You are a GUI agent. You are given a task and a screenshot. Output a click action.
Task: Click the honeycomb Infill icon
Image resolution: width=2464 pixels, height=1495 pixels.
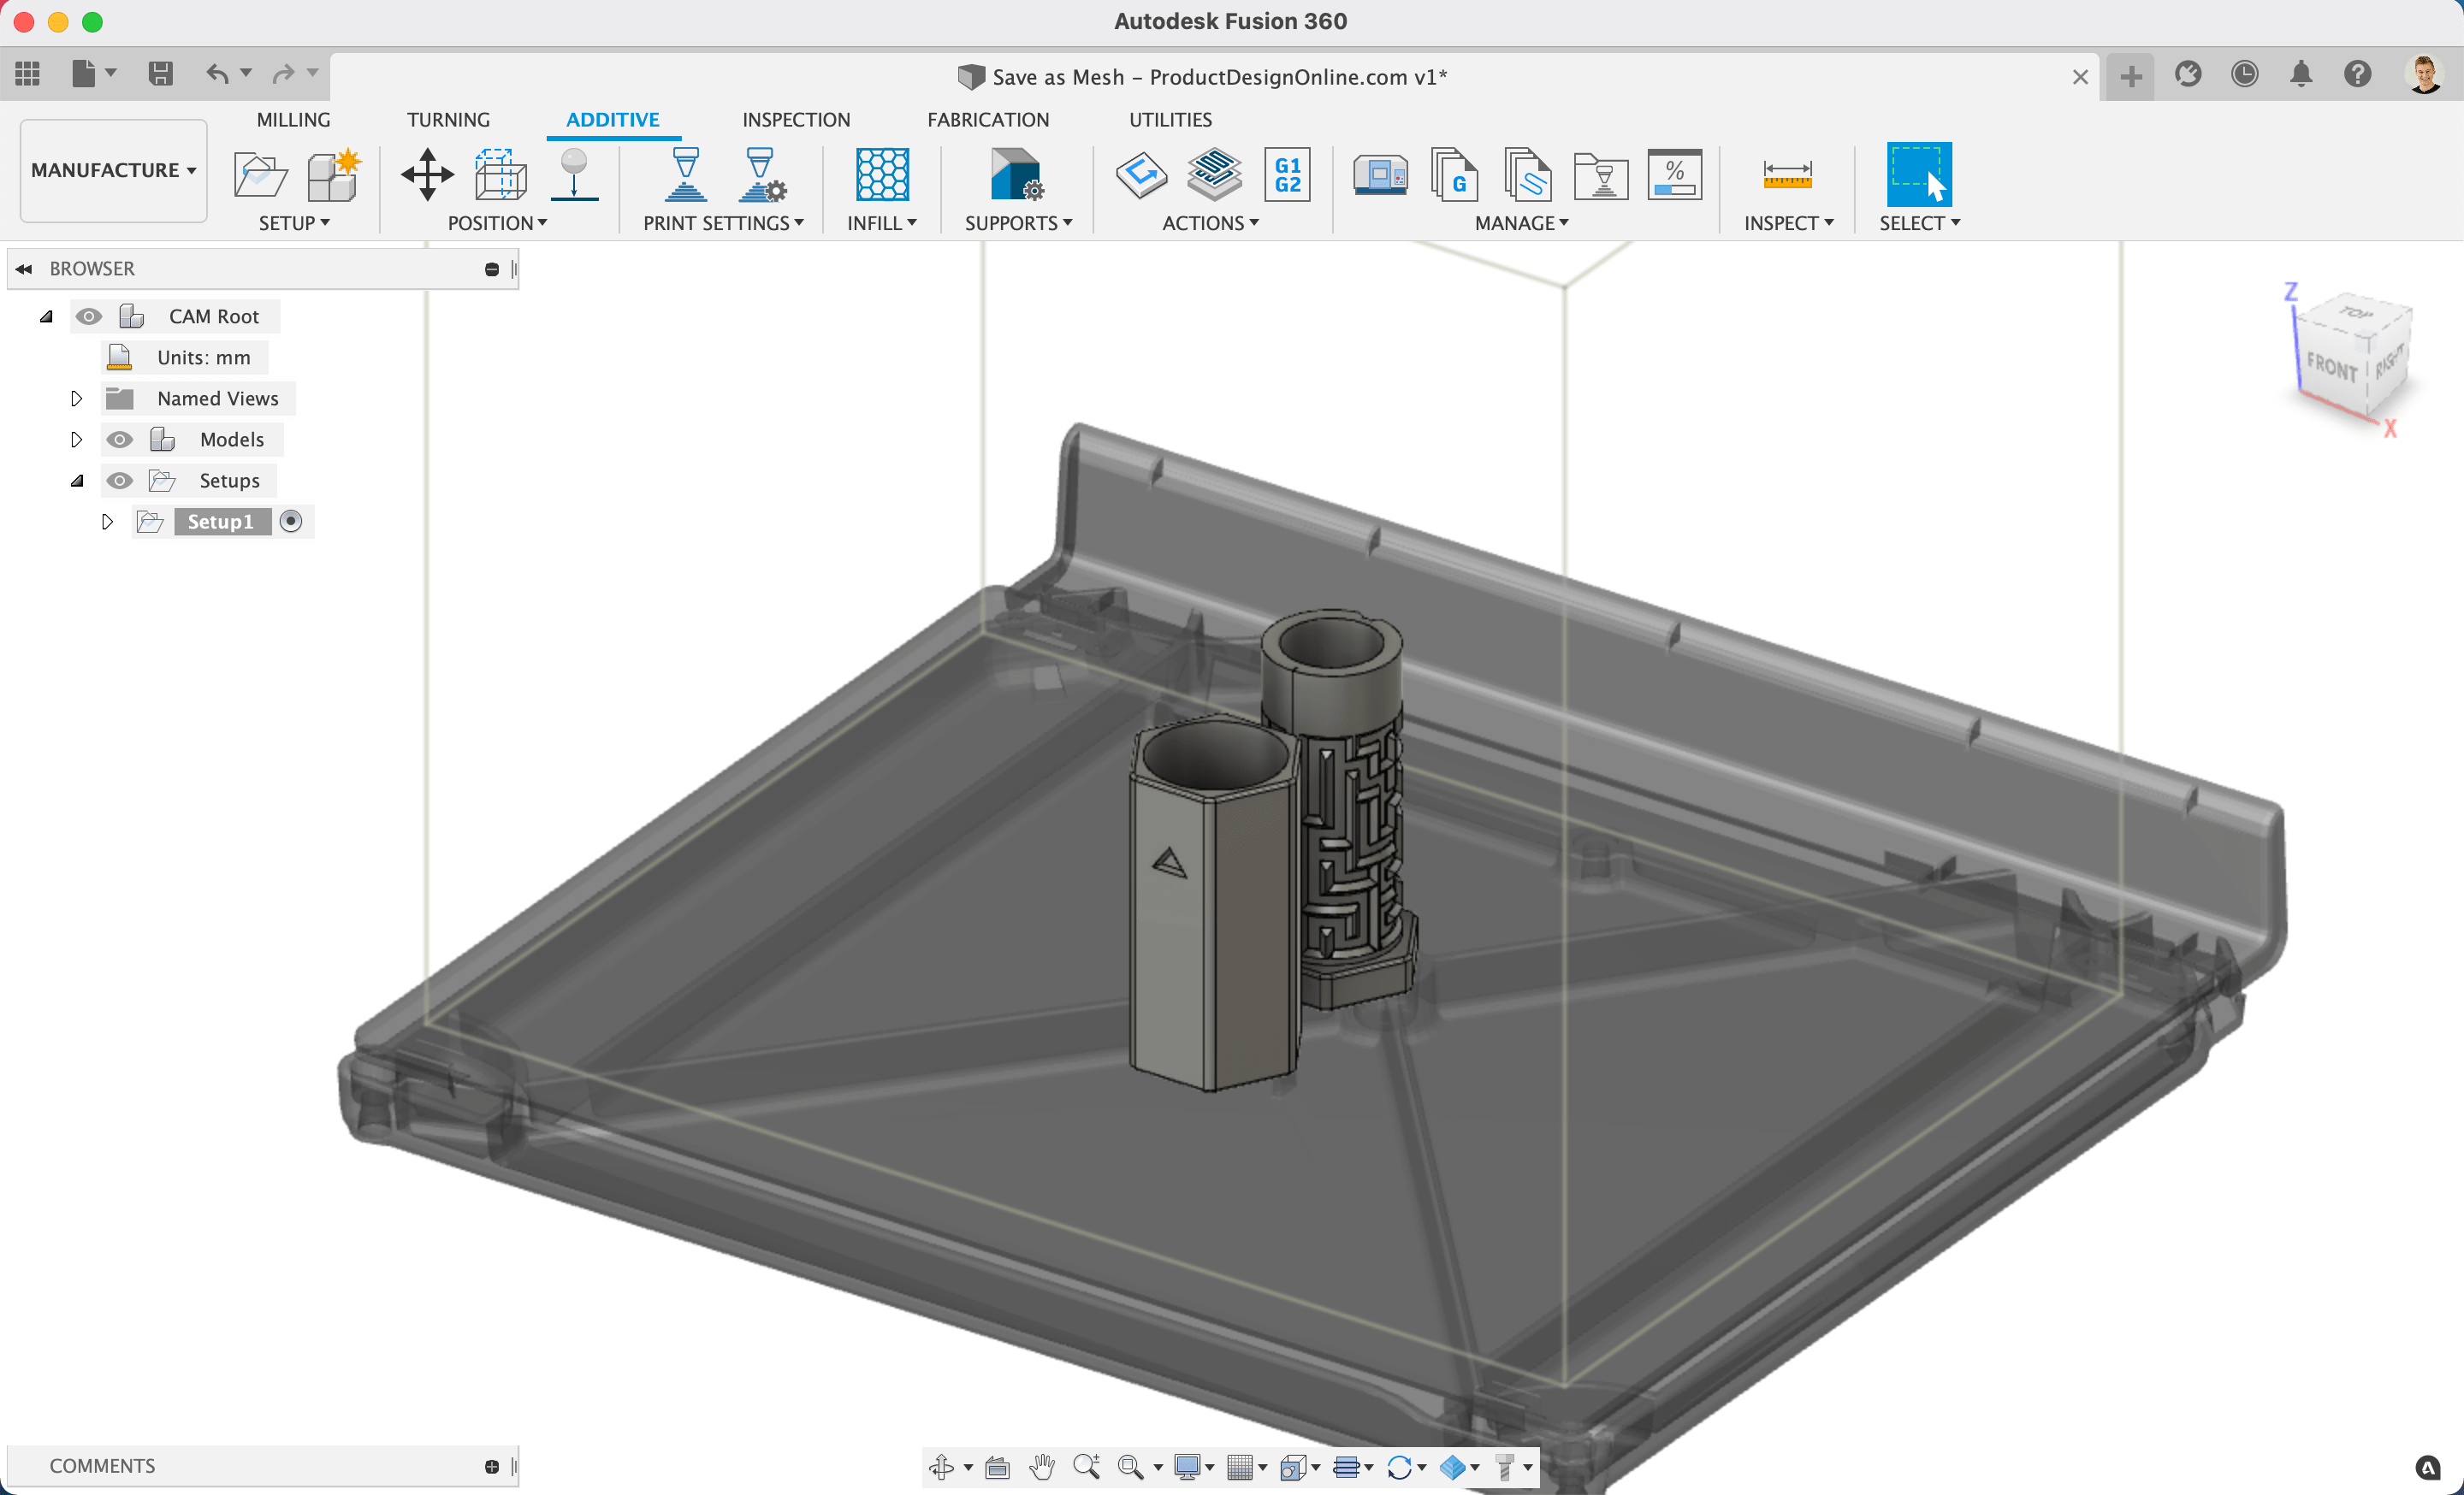[x=882, y=174]
